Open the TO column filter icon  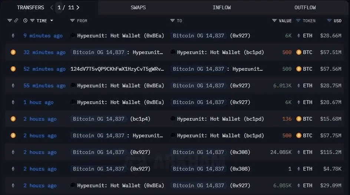click(x=172, y=20)
